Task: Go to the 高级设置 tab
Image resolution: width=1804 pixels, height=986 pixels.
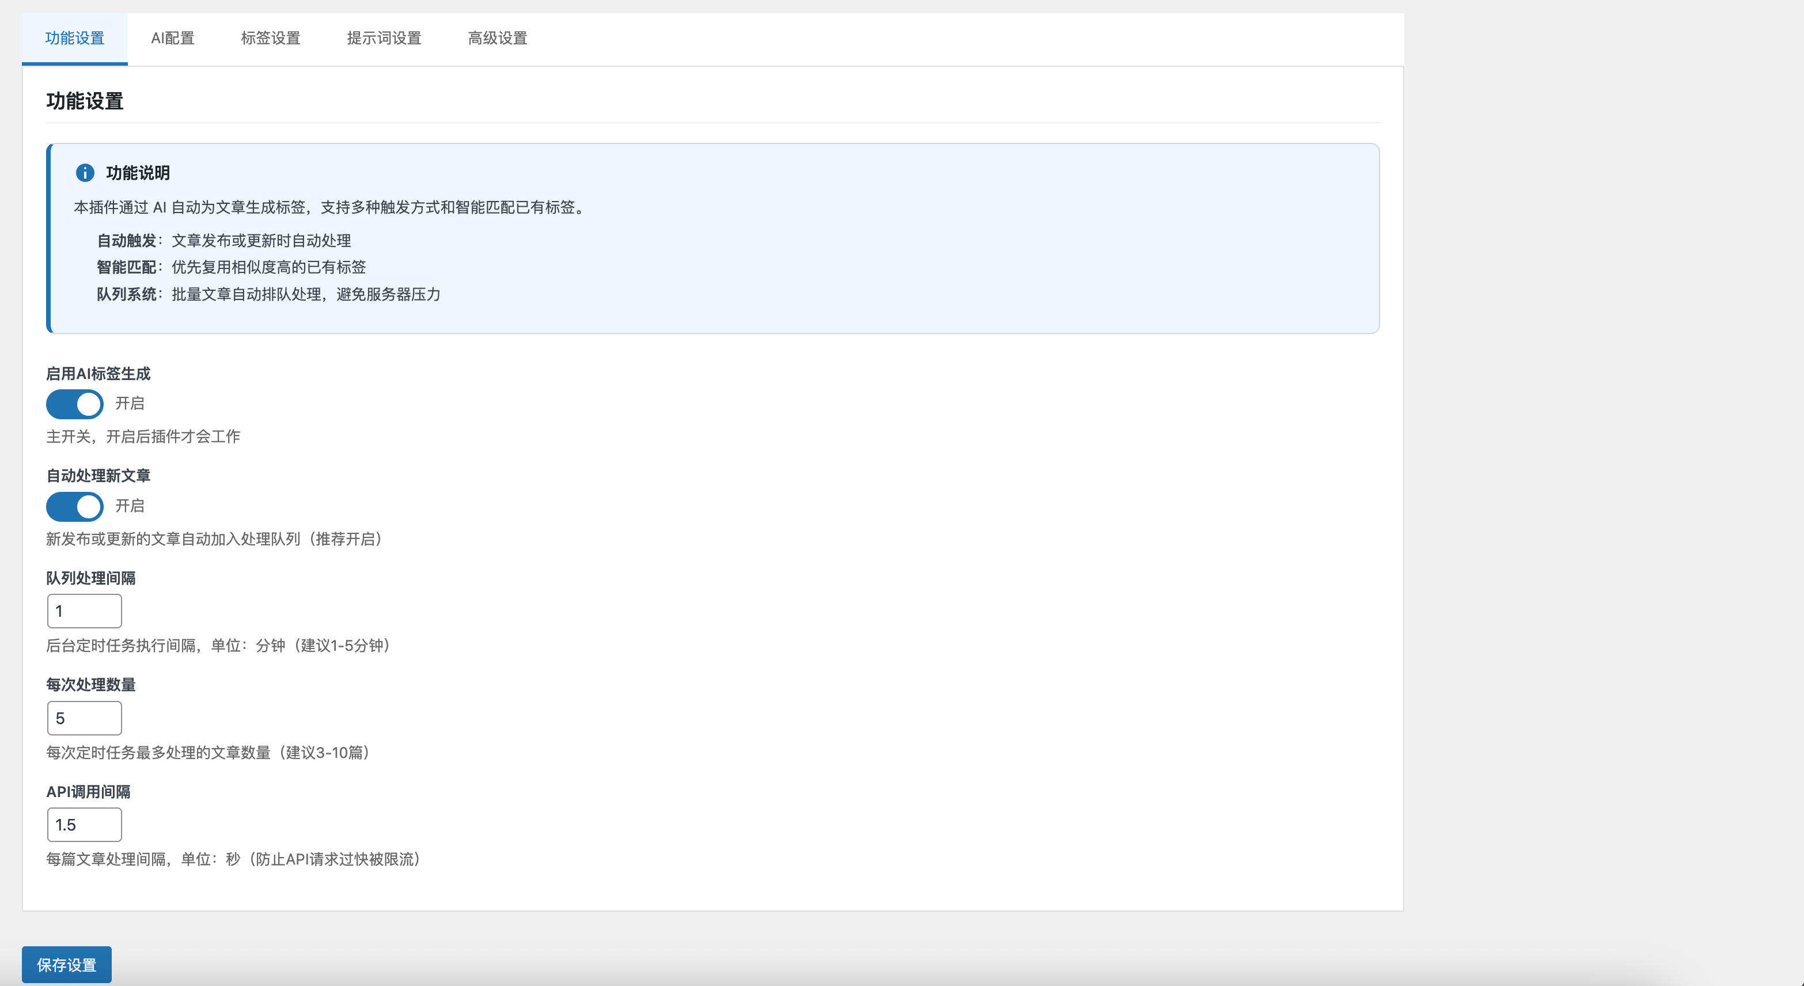Action: click(498, 39)
